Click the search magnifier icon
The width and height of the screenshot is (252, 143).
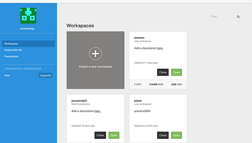point(238,16)
